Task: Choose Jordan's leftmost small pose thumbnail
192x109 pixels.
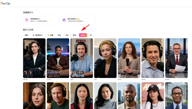Action: tap(50, 74)
